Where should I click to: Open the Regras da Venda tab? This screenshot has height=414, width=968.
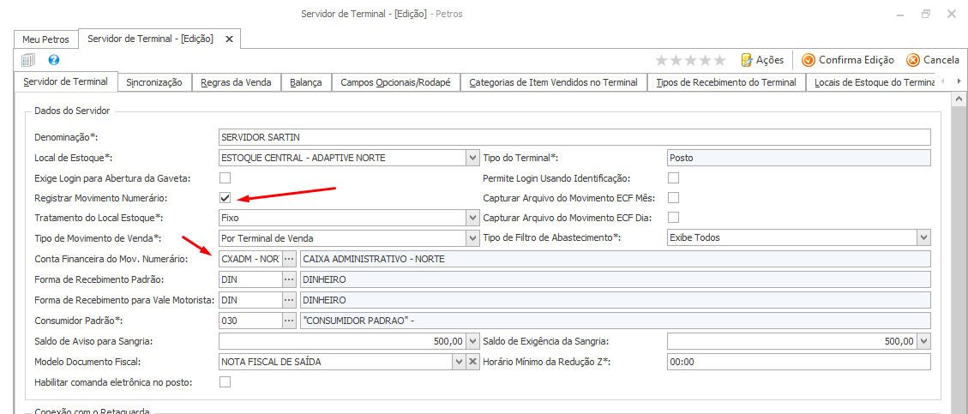[x=237, y=82]
